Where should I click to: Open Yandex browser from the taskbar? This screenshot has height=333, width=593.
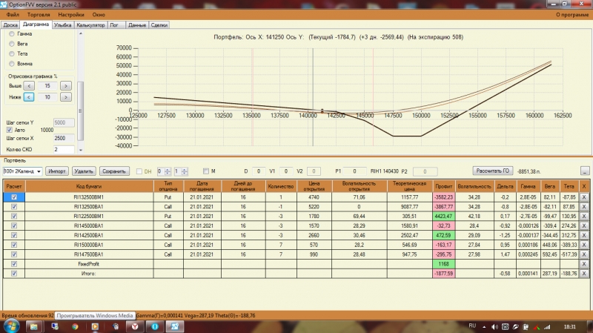pyautogui.click(x=135, y=326)
